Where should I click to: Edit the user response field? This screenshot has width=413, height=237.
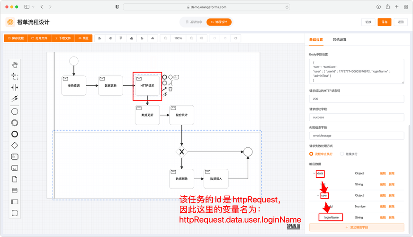pos(383,196)
